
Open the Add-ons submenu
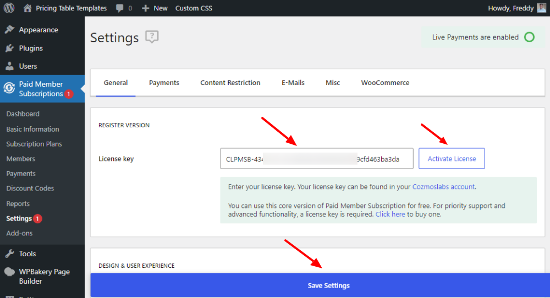click(x=19, y=233)
